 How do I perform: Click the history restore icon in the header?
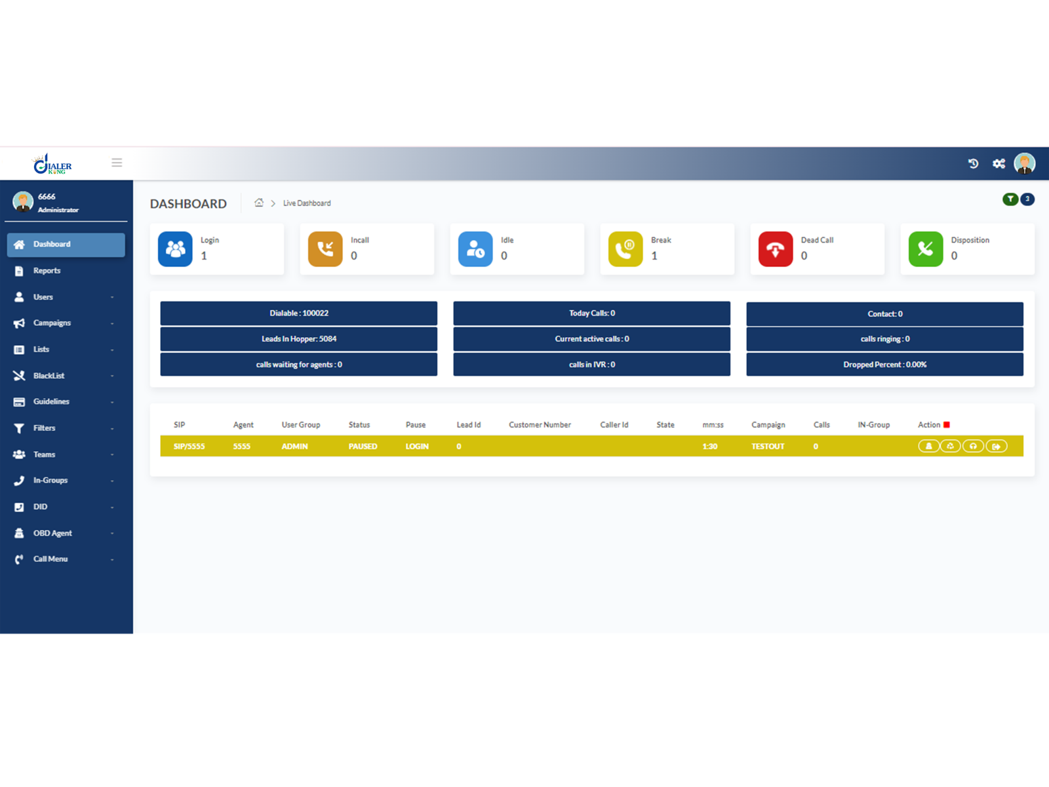coord(973,163)
